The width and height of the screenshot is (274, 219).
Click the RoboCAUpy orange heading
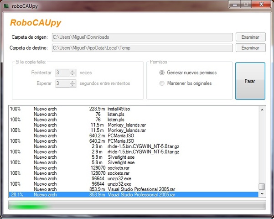[x=36, y=23]
